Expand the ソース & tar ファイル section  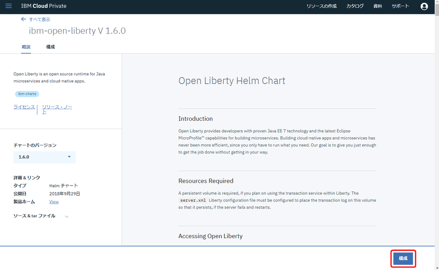[x=41, y=216]
